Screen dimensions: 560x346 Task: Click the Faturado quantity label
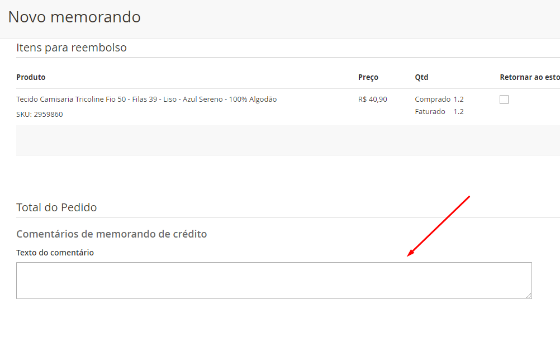430,112
